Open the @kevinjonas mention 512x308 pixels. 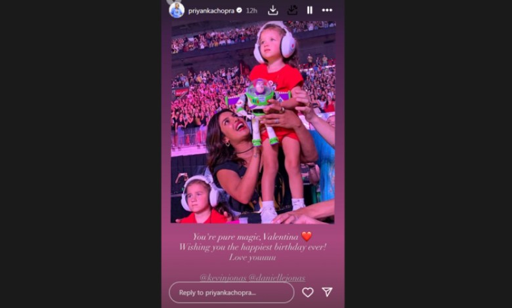tap(223, 277)
